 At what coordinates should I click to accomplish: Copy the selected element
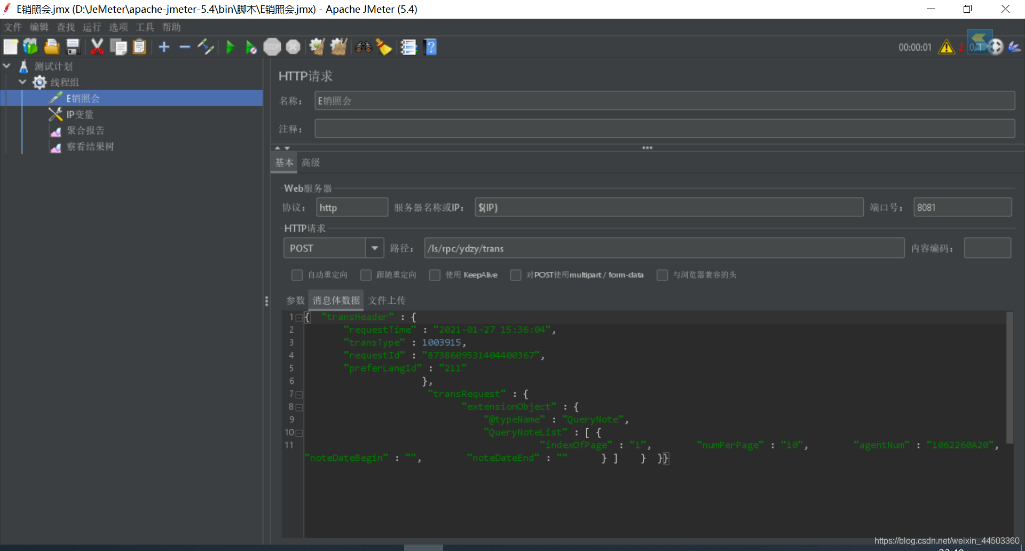tap(118, 47)
